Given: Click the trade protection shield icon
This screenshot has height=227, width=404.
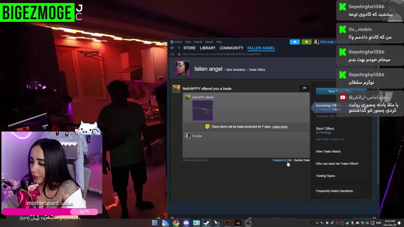Looking at the screenshot, I should click(207, 126).
